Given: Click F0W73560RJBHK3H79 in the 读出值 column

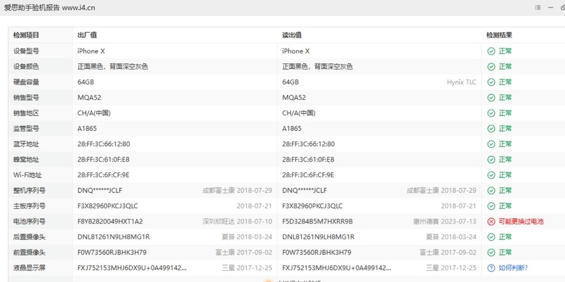Looking at the screenshot, I should [317, 252].
